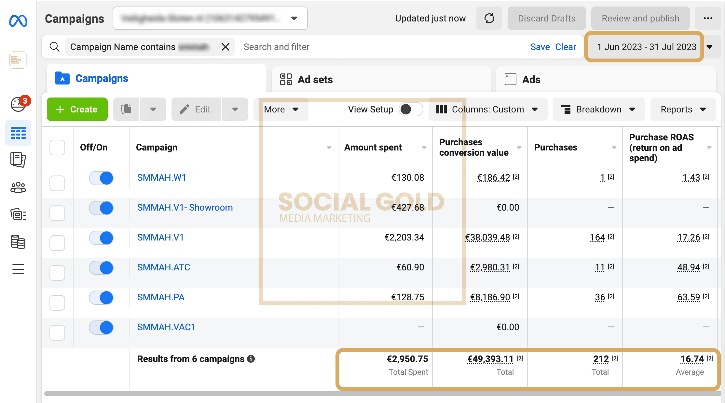Turn off the SMMAH.V1 campaign toggle
The width and height of the screenshot is (725, 403).
(x=101, y=238)
